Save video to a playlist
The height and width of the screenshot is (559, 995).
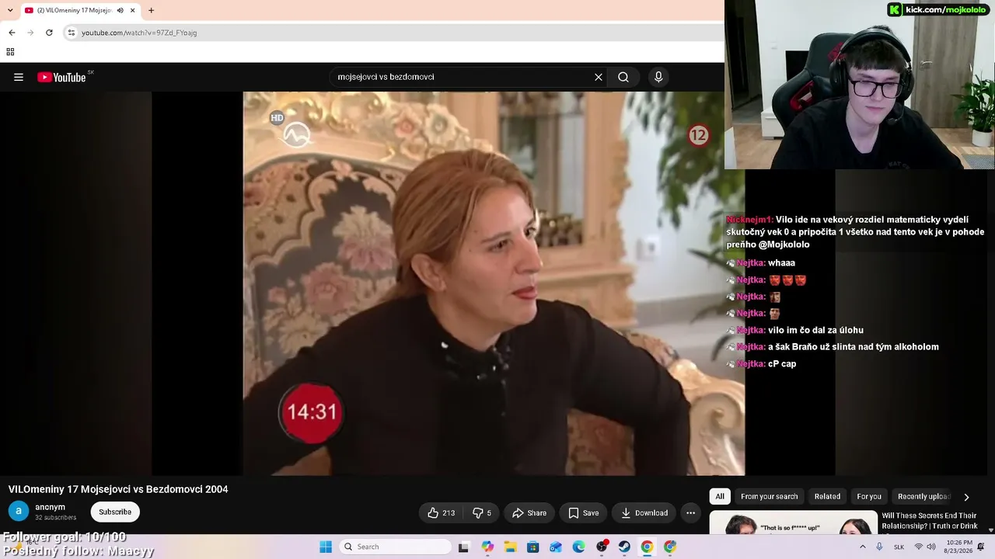point(583,512)
